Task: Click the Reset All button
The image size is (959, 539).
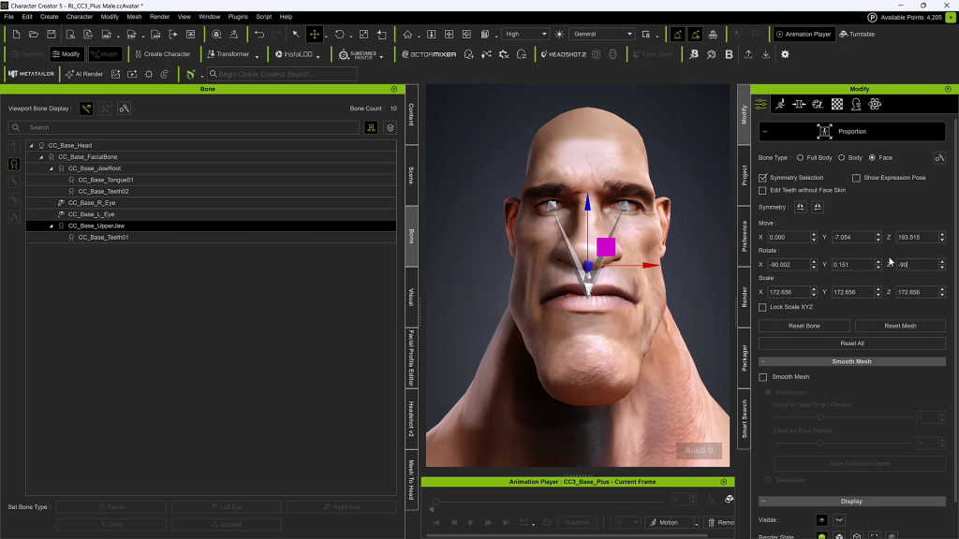Action: 851,343
